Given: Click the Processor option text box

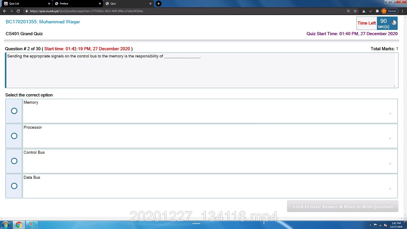Looking at the screenshot, I should (x=210, y=136).
